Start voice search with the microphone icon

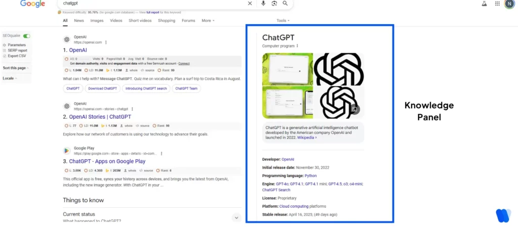263,4
